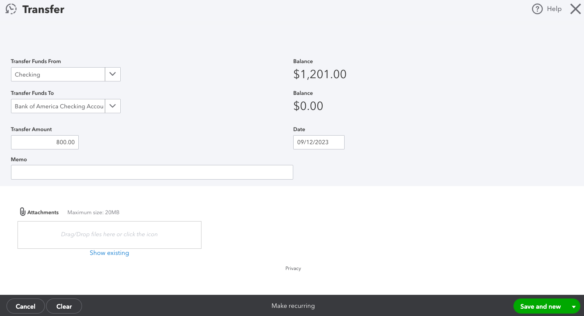Click the Transfer Amount field showing 800.00
The width and height of the screenshot is (584, 316).
coord(45,142)
